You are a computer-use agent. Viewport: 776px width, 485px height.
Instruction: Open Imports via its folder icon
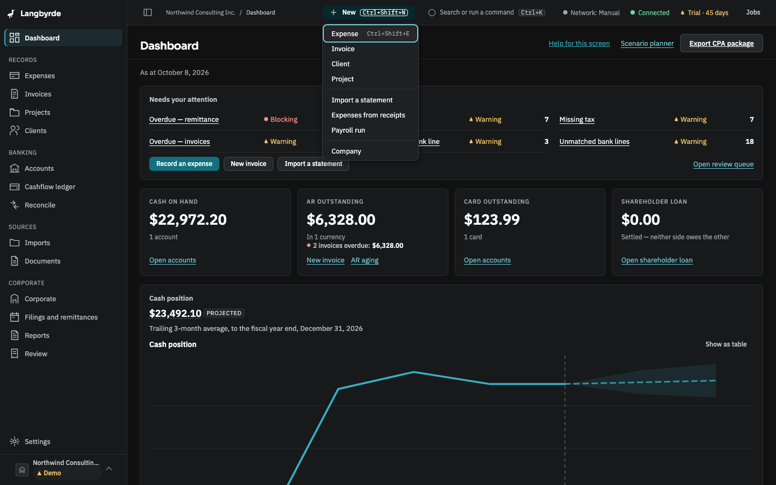coord(15,242)
